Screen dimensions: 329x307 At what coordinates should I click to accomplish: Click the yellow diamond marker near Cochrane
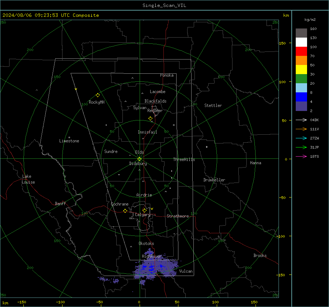(125, 211)
